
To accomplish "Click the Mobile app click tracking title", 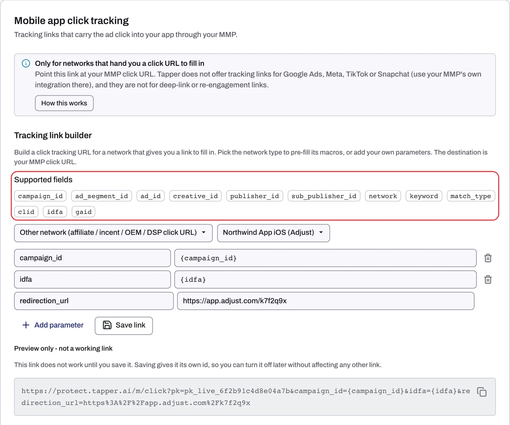I will (x=71, y=20).
